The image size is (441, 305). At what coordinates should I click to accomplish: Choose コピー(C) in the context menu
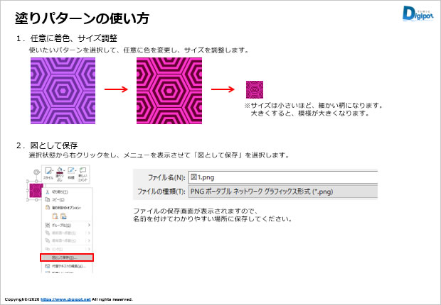click(x=67, y=199)
